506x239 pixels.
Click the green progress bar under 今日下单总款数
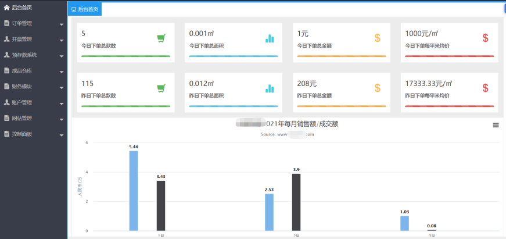click(125, 56)
